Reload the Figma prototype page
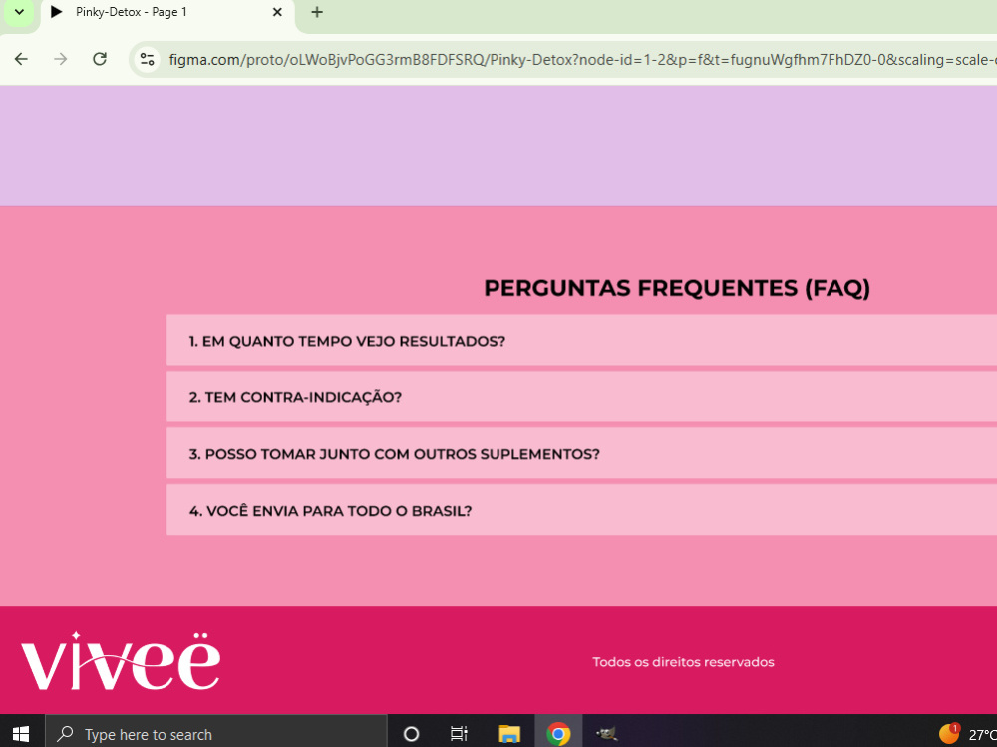Image resolution: width=997 pixels, height=747 pixels. 99,59
